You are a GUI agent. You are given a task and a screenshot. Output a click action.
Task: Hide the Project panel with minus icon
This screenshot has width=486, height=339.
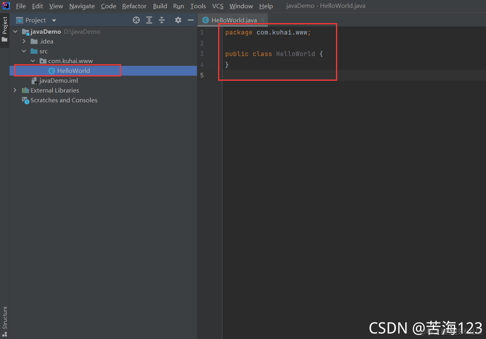click(x=191, y=20)
